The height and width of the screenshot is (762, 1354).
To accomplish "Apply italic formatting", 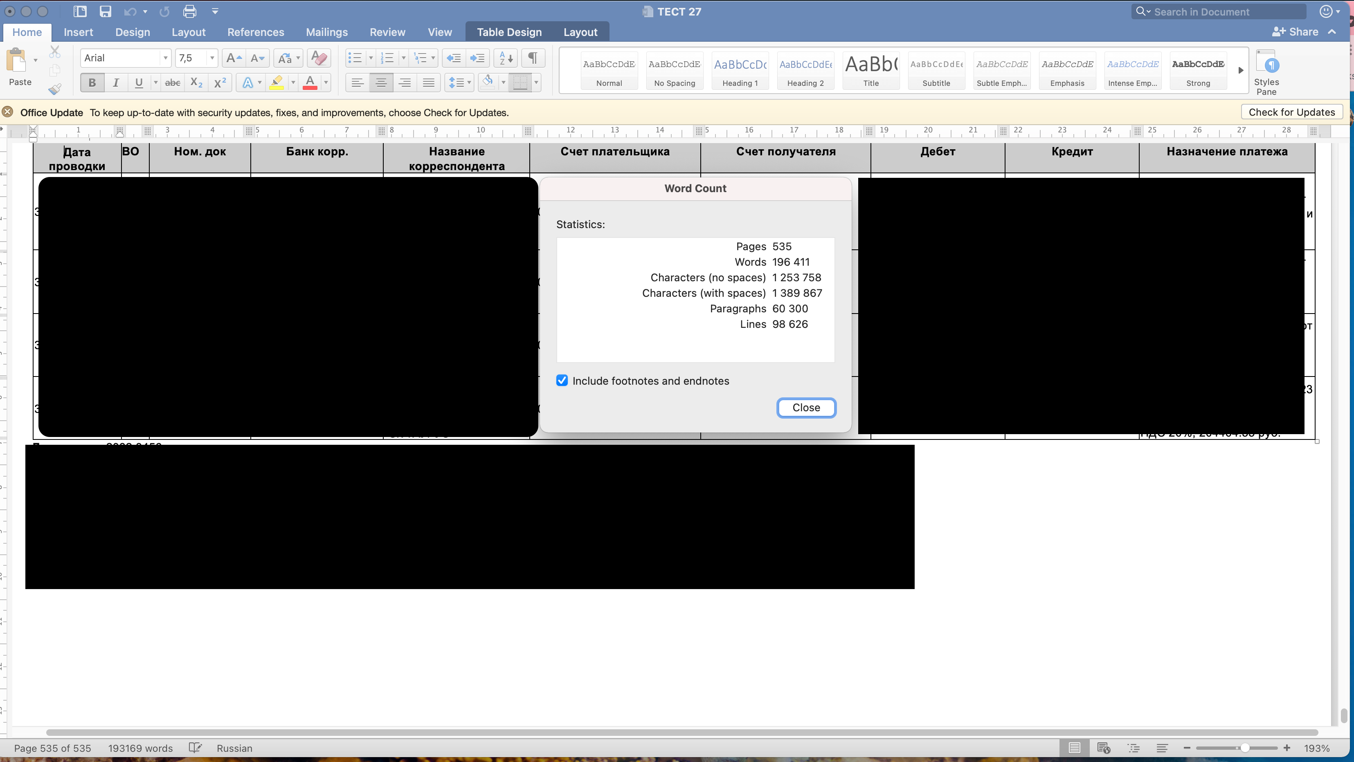I will coord(116,82).
